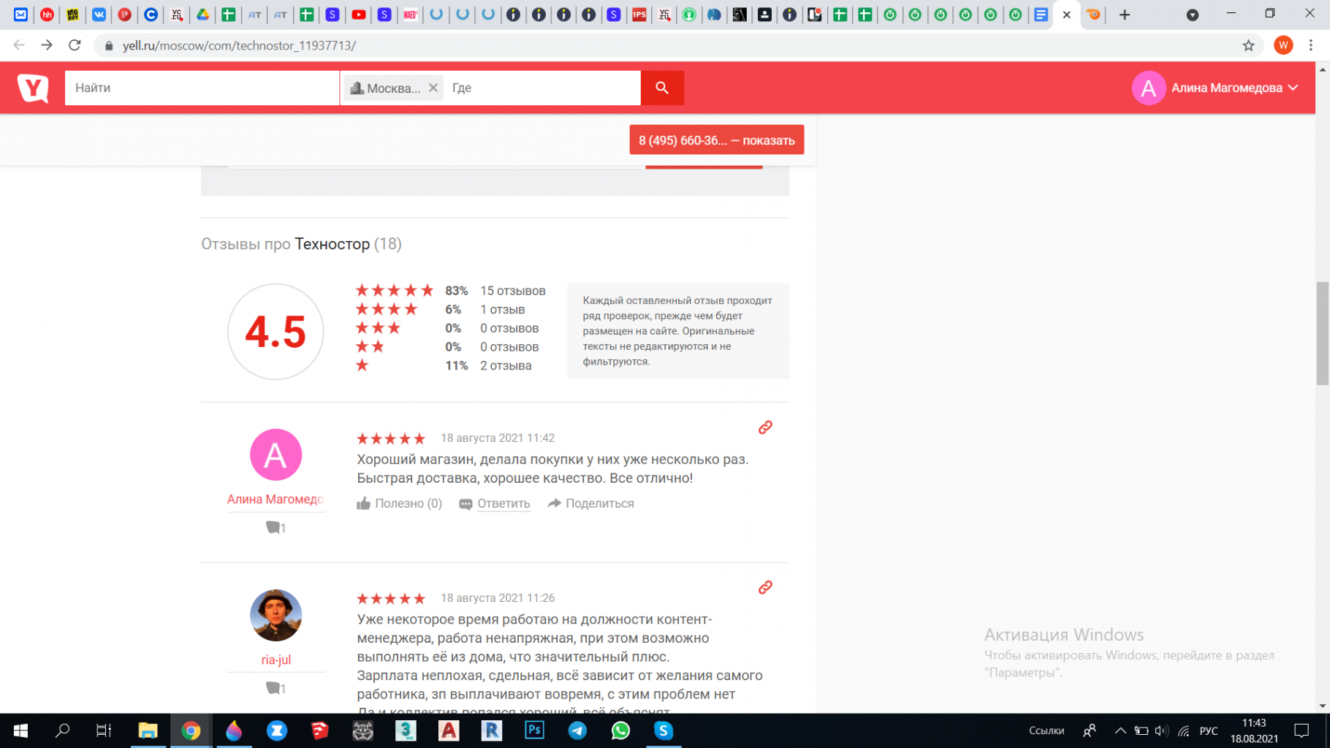Copy permalink of ria-jul's review
Screen dimensions: 1330x748
[765, 587]
